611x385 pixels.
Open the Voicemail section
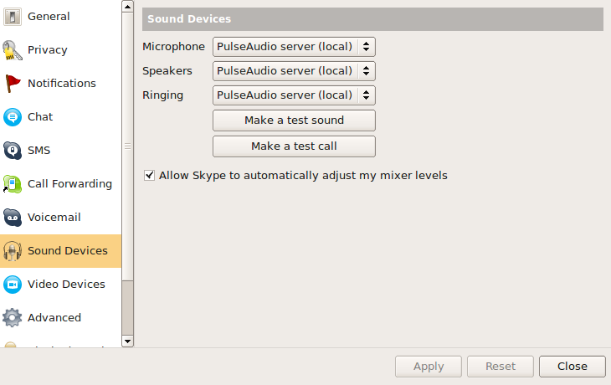click(54, 218)
